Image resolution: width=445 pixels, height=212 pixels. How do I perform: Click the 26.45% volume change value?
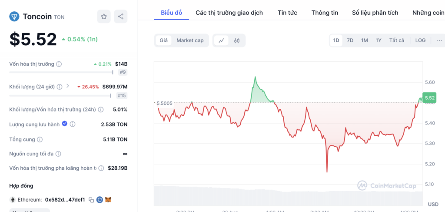point(88,87)
